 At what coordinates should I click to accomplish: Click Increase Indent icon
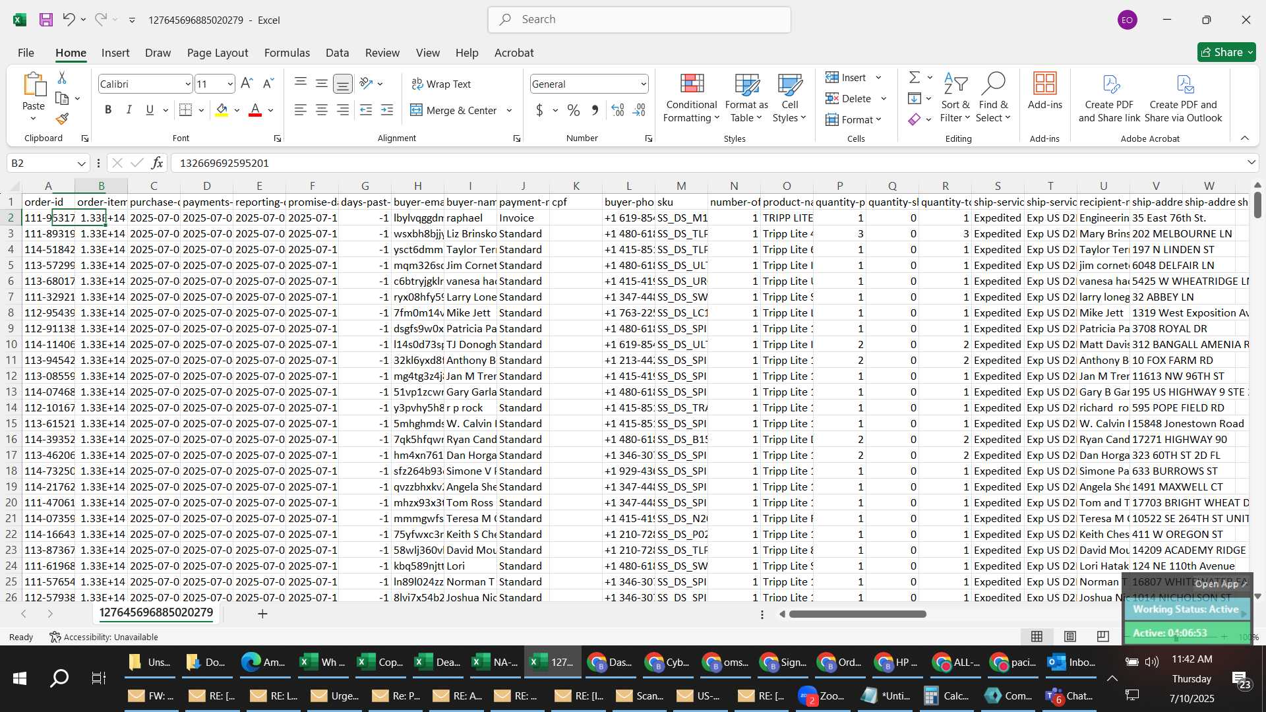point(388,110)
